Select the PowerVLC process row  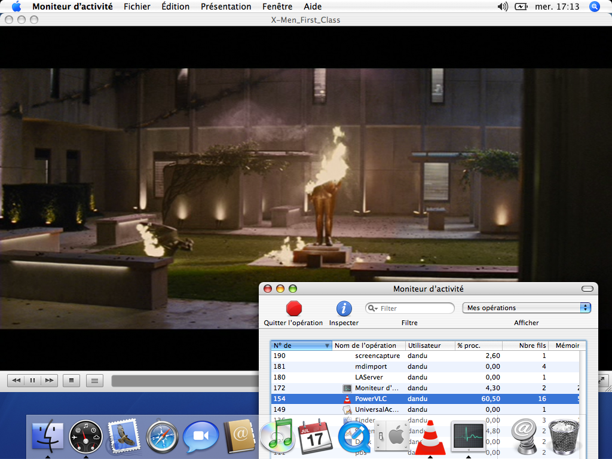(425, 399)
